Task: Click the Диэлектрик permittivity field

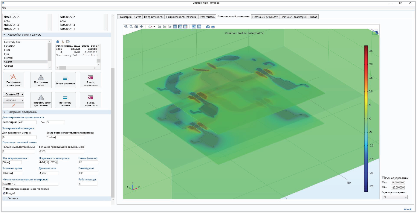Action: coord(28,122)
